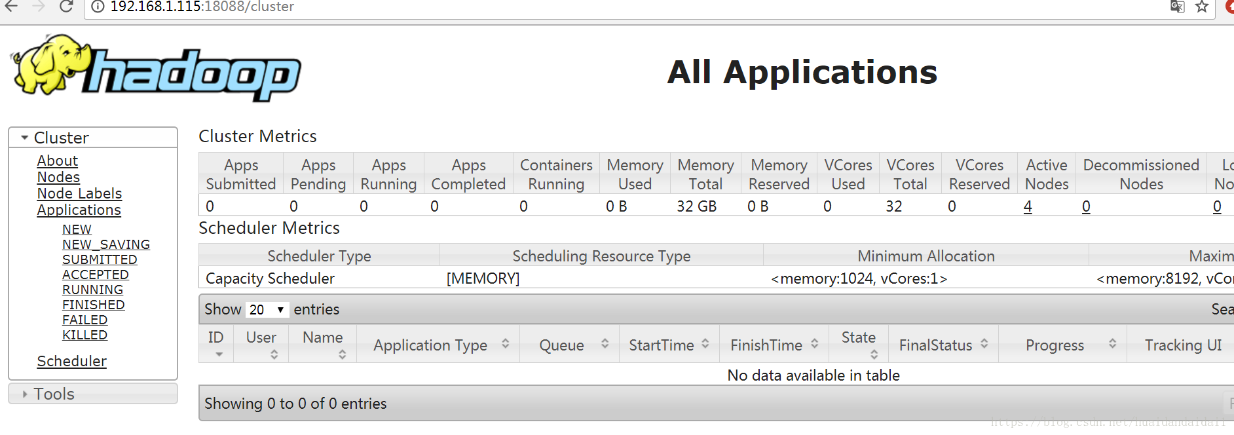Collapse the Cluster sidebar section
The image size is (1234, 435).
coord(93,138)
